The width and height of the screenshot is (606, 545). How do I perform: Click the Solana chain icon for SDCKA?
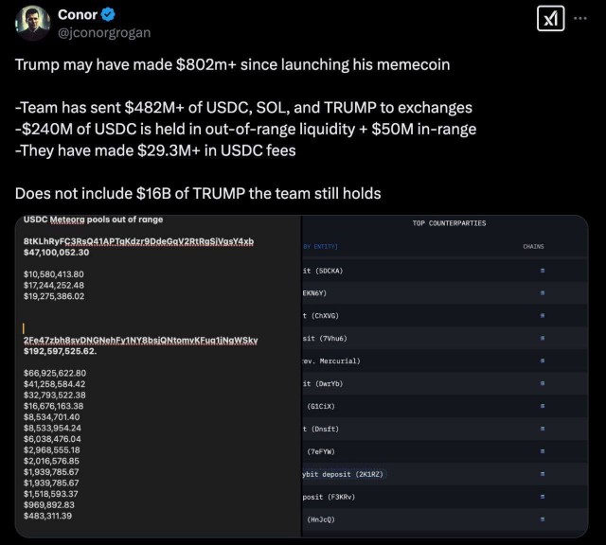click(543, 271)
